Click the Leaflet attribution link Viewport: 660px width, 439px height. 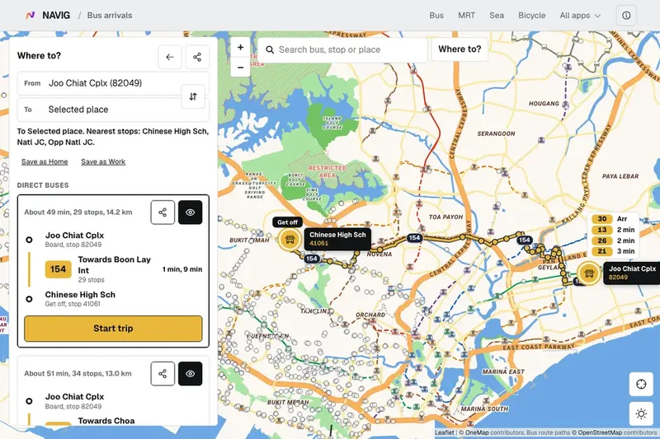pos(444,432)
